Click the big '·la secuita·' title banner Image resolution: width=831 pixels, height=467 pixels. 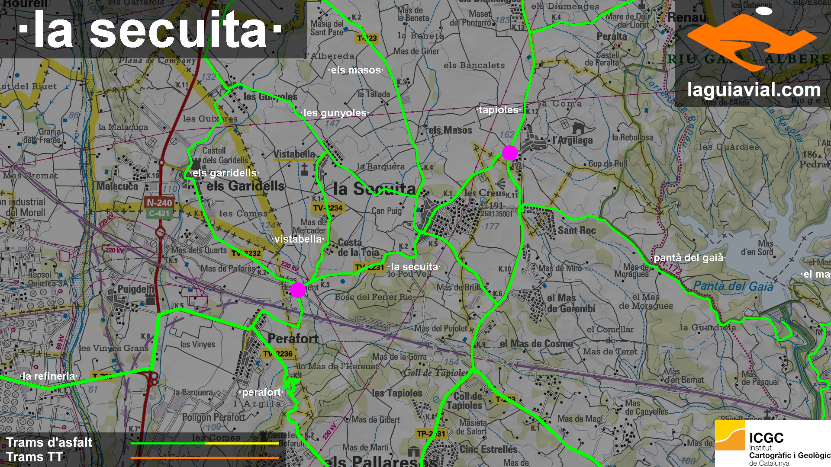150,29
